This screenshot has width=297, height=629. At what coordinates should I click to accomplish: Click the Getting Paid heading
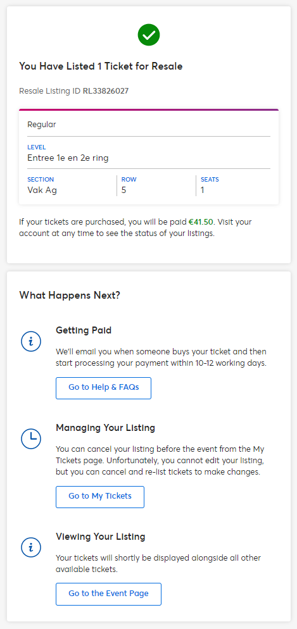pyautogui.click(x=84, y=330)
